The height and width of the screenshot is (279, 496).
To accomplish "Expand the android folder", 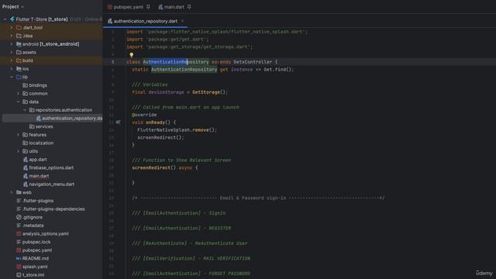I will 12,44.
